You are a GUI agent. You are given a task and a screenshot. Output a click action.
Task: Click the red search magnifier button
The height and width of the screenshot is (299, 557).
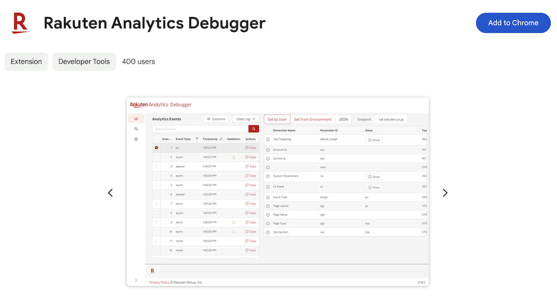(x=254, y=129)
